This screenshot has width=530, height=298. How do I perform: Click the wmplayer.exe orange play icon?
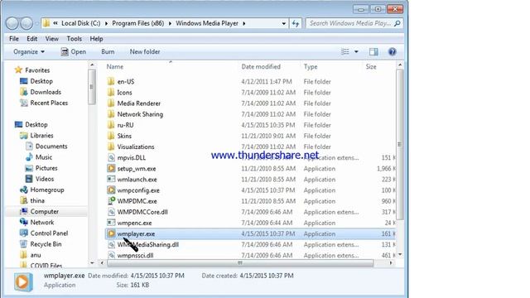pyautogui.click(x=111, y=233)
